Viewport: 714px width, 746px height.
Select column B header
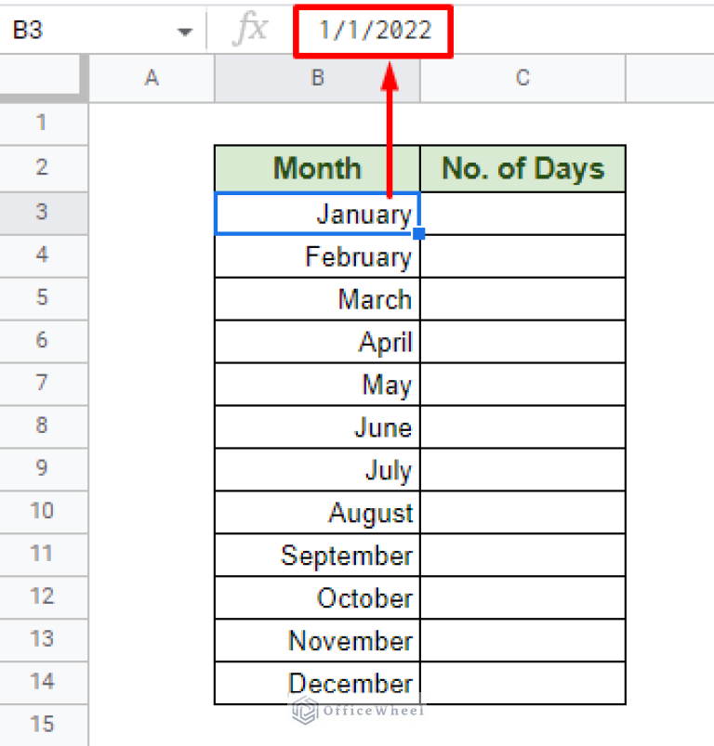317,78
